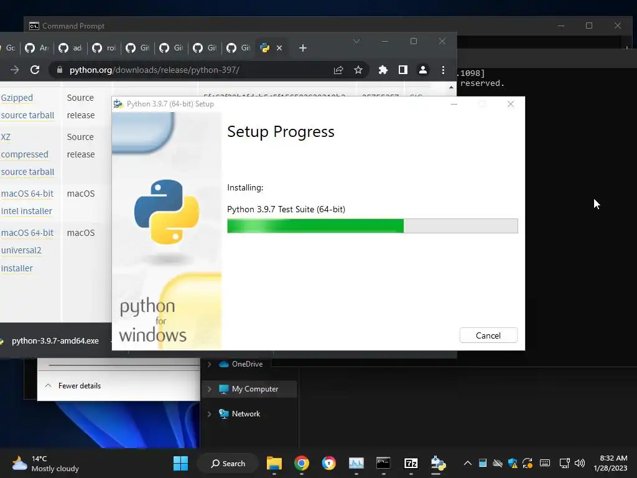637x478 pixels.
Task: Cancel the Python 3.9.7 setup
Action: tap(488, 335)
